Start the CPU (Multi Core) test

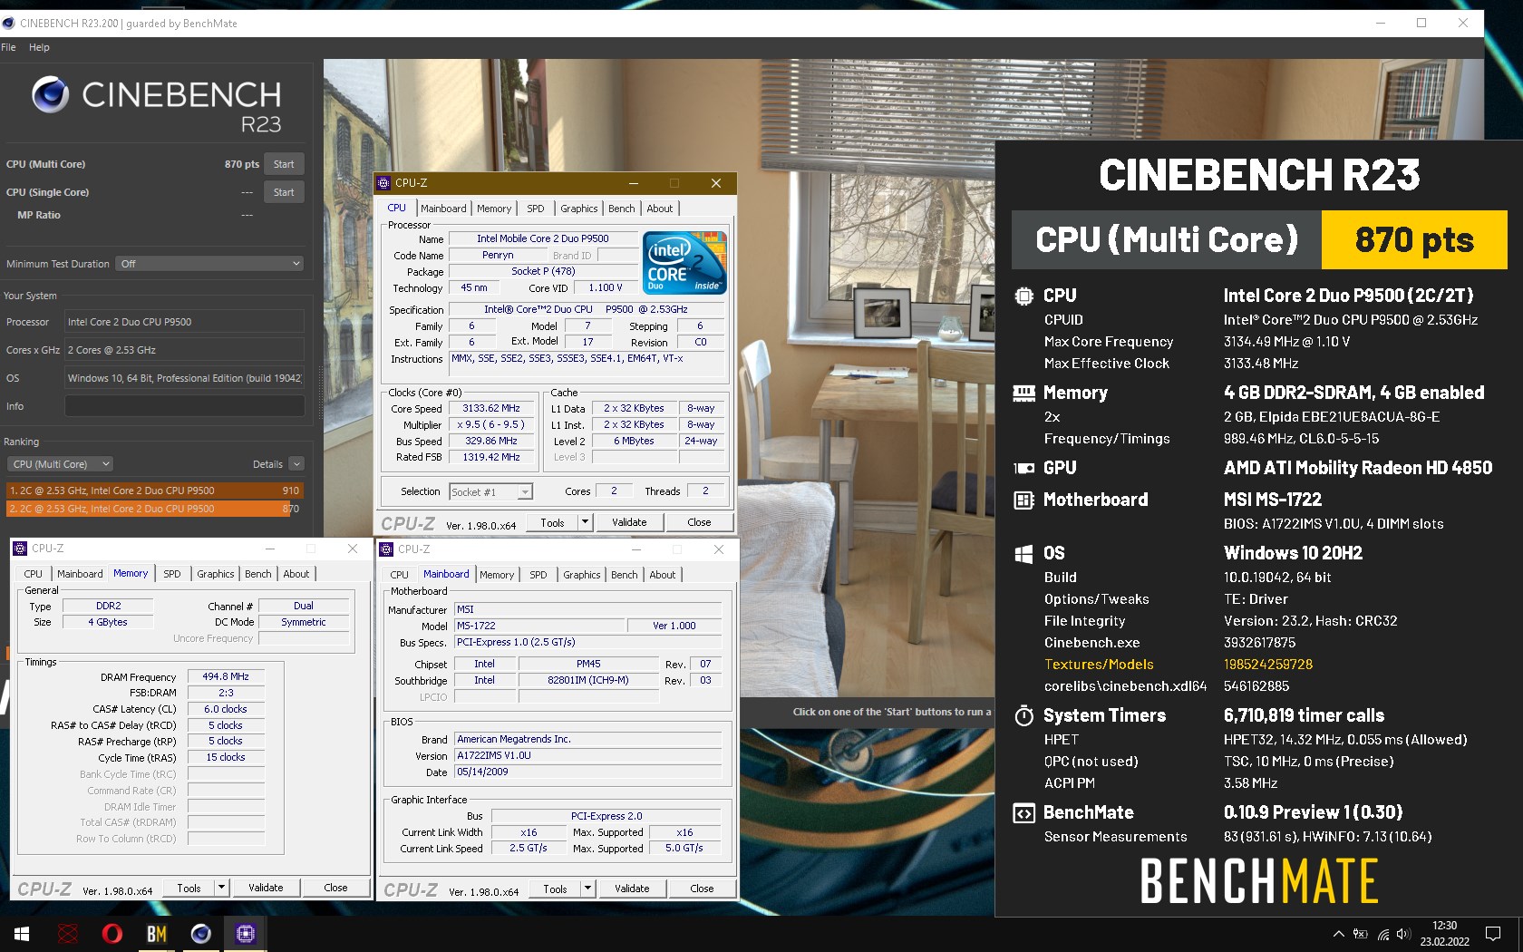tap(284, 164)
